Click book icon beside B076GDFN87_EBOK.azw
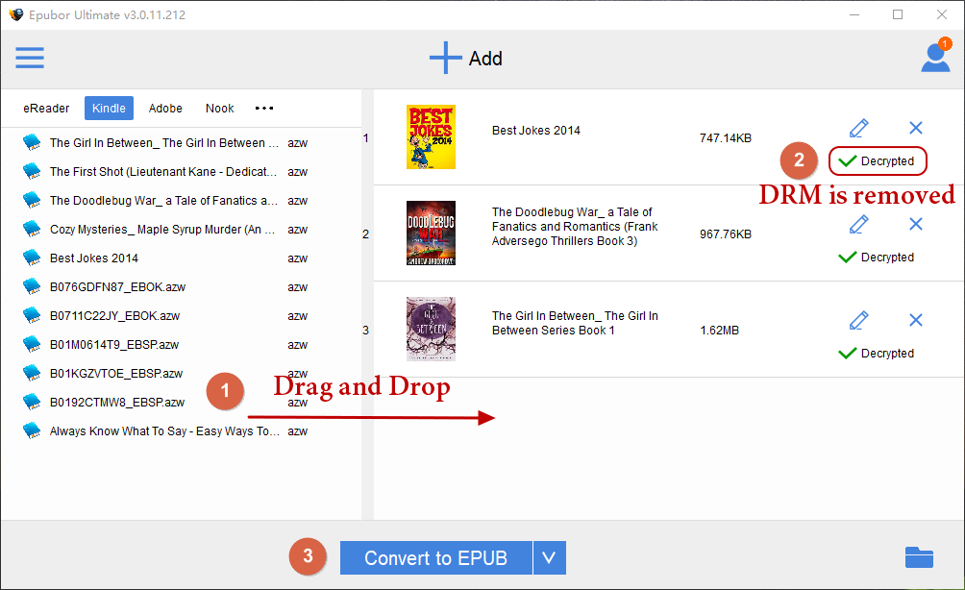Screen dimensions: 965x590 click(x=32, y=286)
